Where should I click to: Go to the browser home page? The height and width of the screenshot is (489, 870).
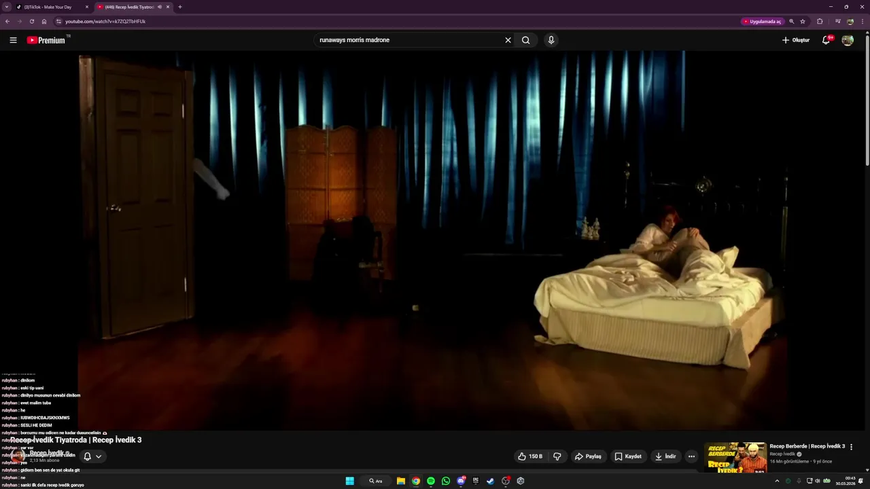click(x=44, y=21)
